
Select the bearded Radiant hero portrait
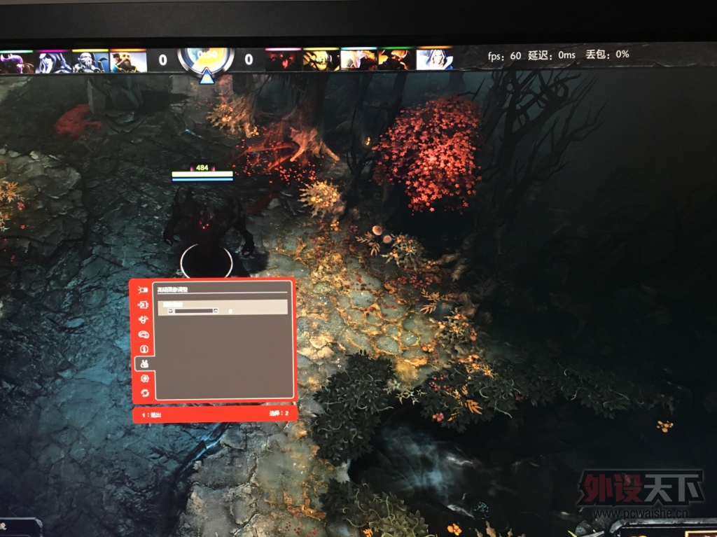pos(128,61)
